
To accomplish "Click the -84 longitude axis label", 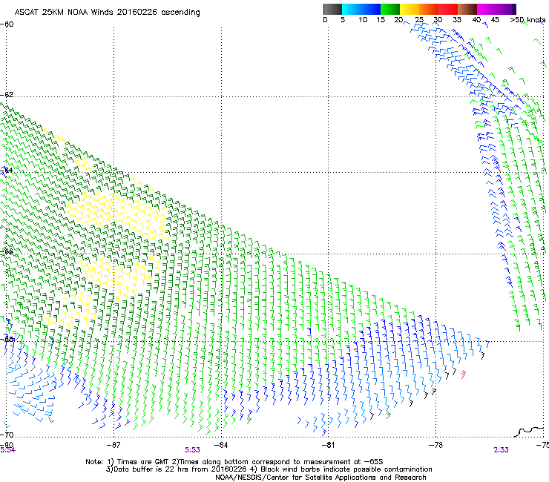I will click(221, 445).
